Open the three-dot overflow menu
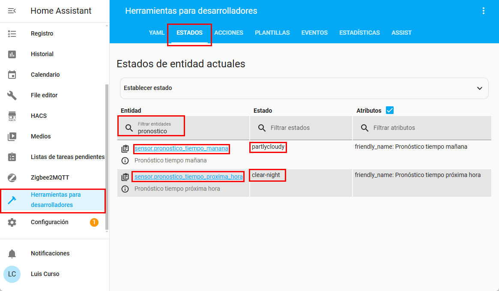499x291 pixels. coord(484,11)
